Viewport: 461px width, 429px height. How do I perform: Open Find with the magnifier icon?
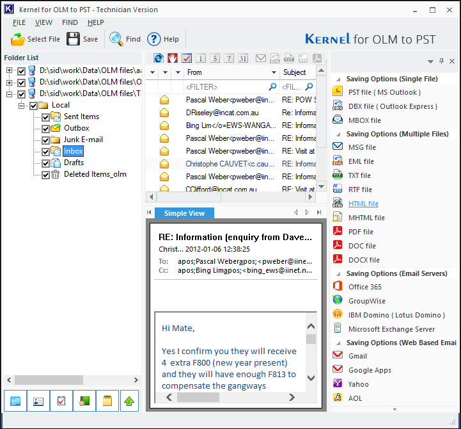click(116, 39)
